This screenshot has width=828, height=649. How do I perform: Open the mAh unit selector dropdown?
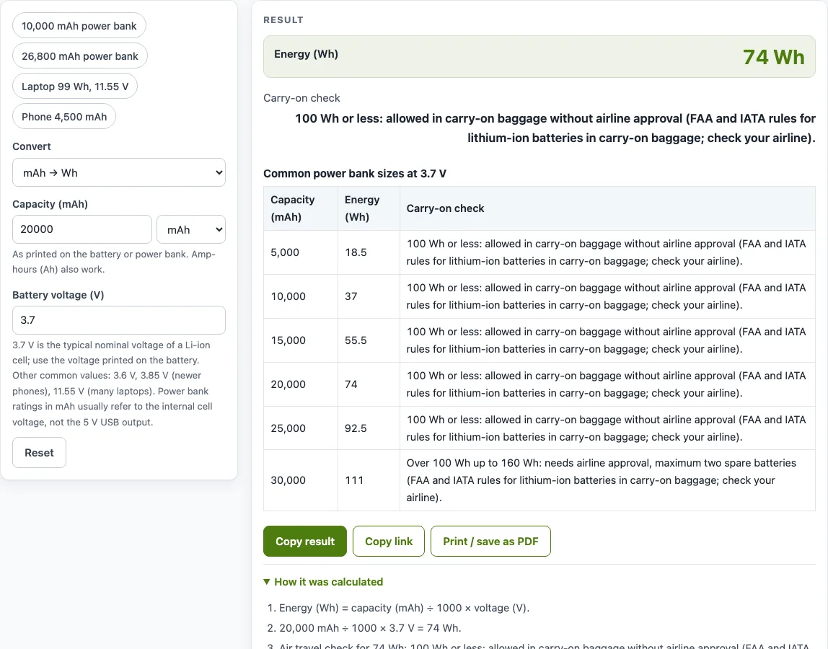click(x=191, y=230)
